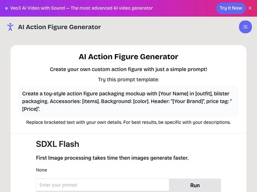Click the None label above the prompt
Image resolution: width=257 pixels, height=192 pixels.
click(x=41, y=170)
